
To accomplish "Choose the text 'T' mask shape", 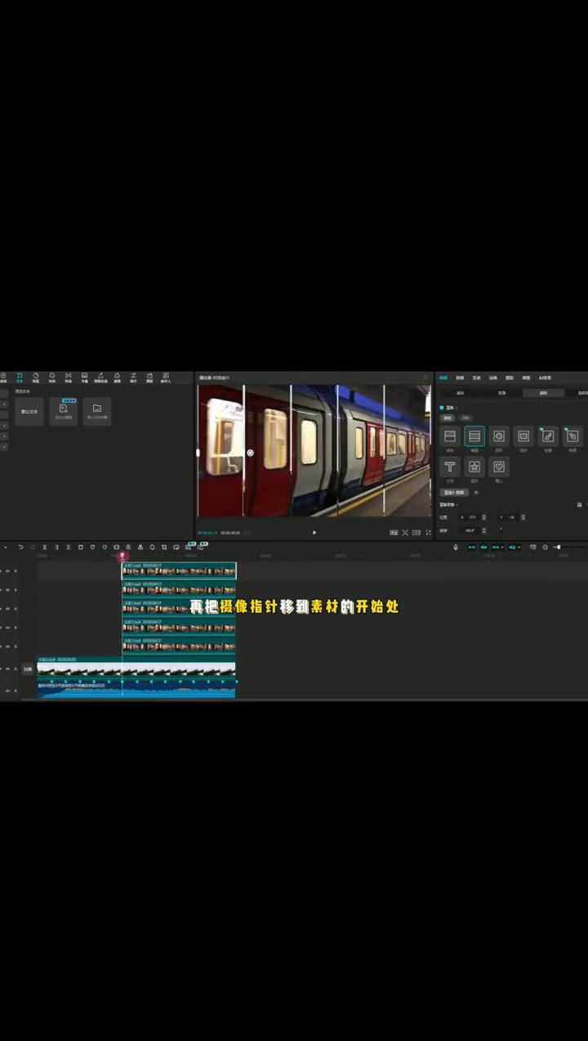I will (x=450, y=467).
